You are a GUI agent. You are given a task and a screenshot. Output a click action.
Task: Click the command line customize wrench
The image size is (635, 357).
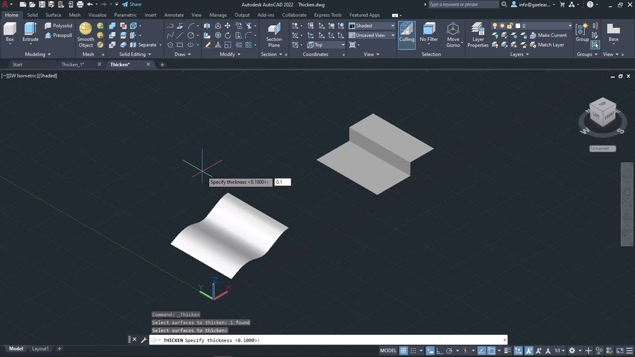[x=144, y=340]
